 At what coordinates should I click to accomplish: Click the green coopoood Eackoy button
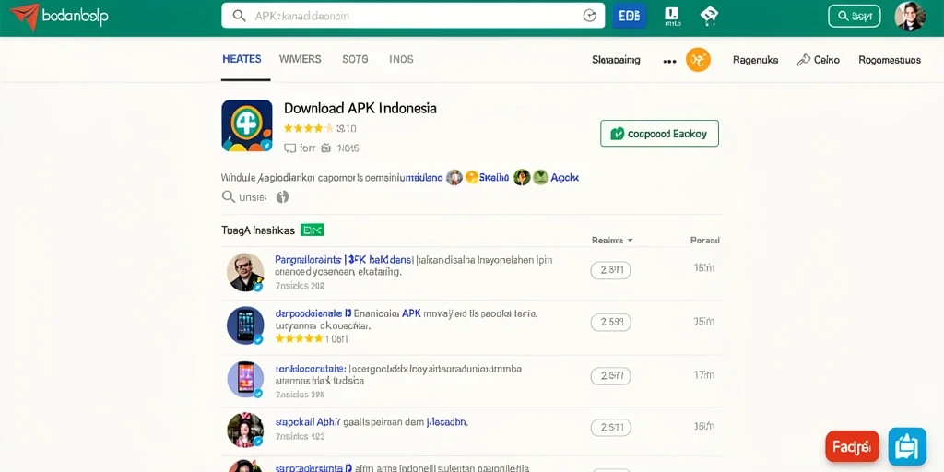point(659,133)
